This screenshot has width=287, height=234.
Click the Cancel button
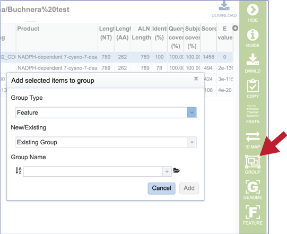pyautogui.click(x=161, y=188)
